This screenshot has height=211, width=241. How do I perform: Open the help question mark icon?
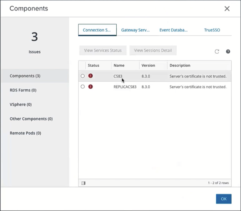click(x=228, y=51)
